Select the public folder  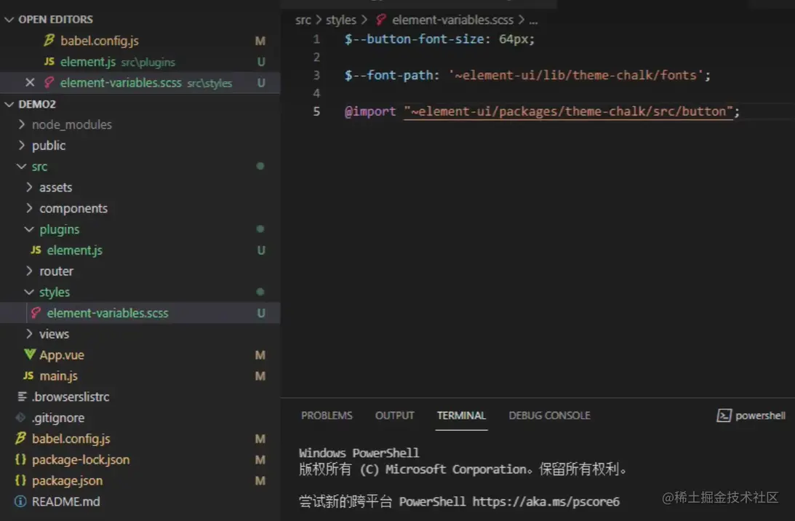(x=49, y=146)
